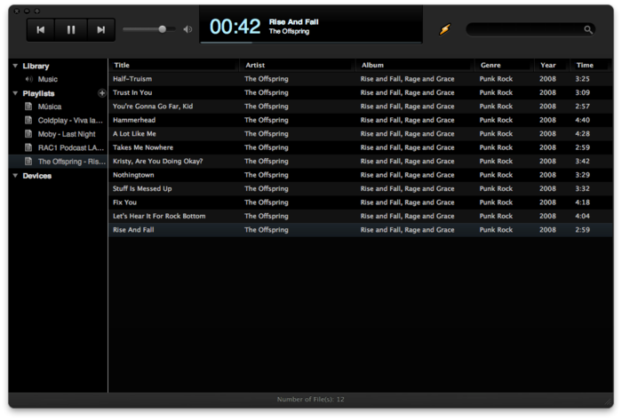Click year 2008 in Takes Me Nowhere row

coord(547,147)
